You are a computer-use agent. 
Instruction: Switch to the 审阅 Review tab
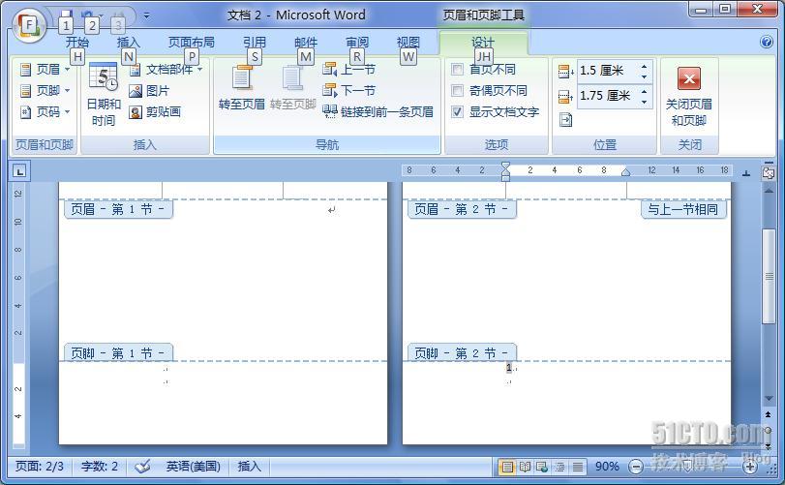pos(357,43)
